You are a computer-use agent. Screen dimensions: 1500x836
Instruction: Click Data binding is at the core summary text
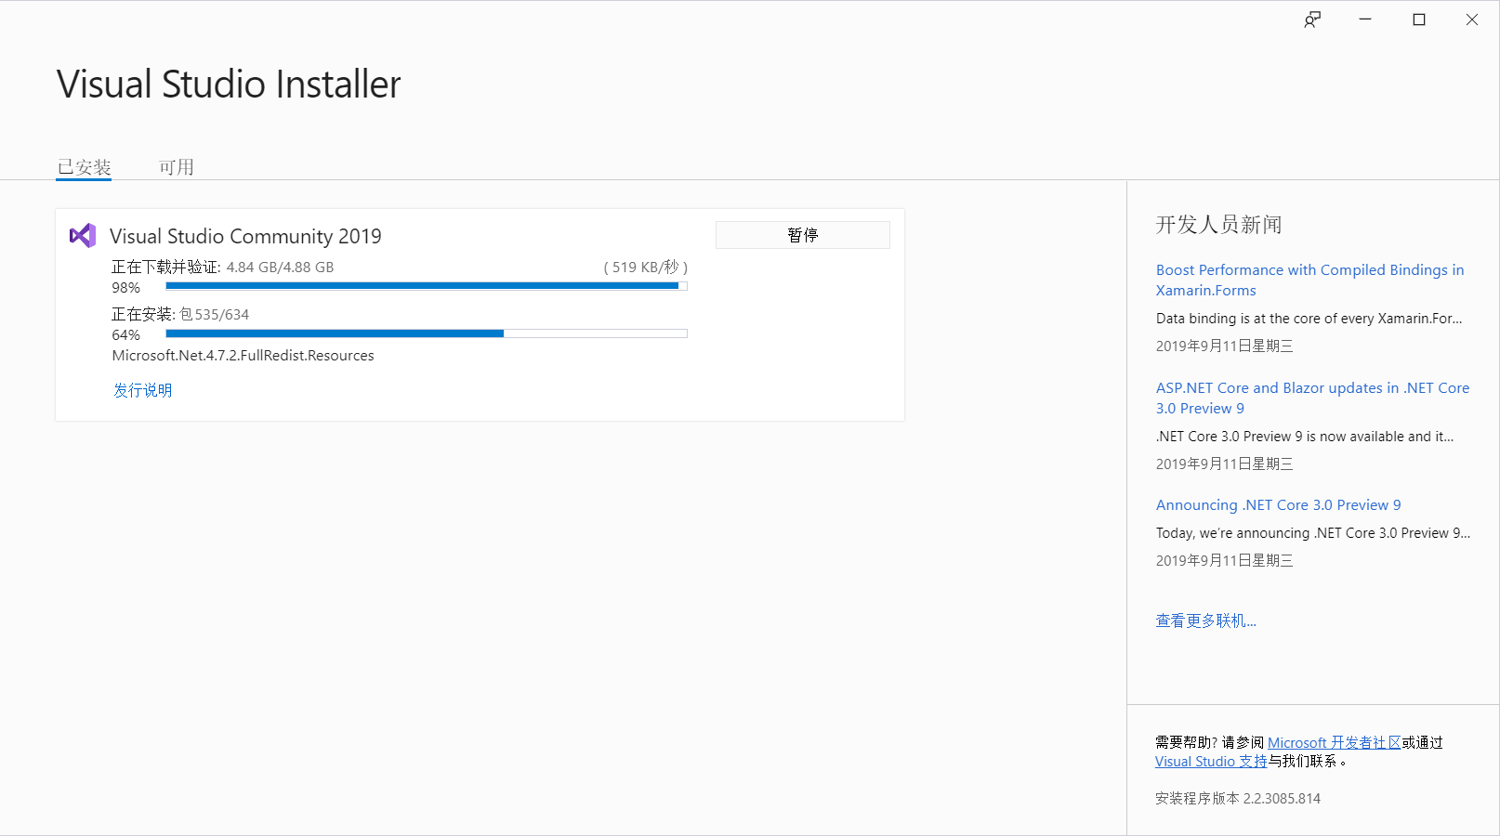coord(1309,318)
